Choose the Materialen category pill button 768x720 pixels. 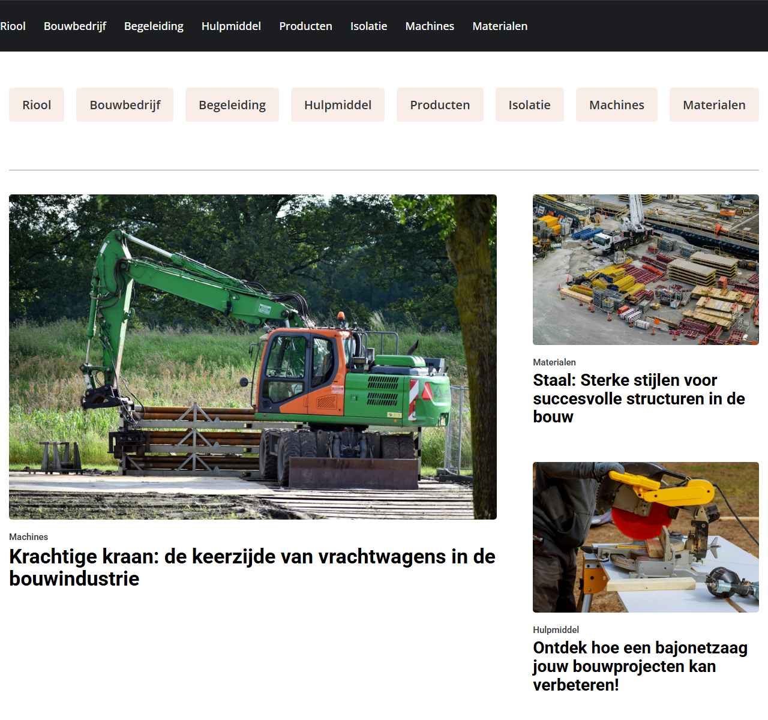(x=714, y=105)
